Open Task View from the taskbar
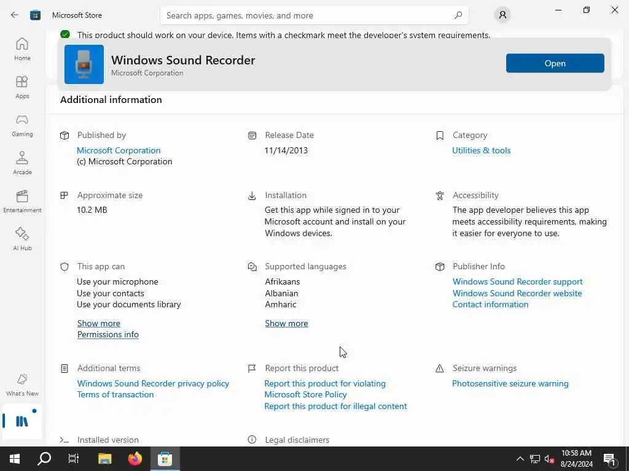Image resolution: width=629 pixels, height=471 pixels. pos(74,459)
